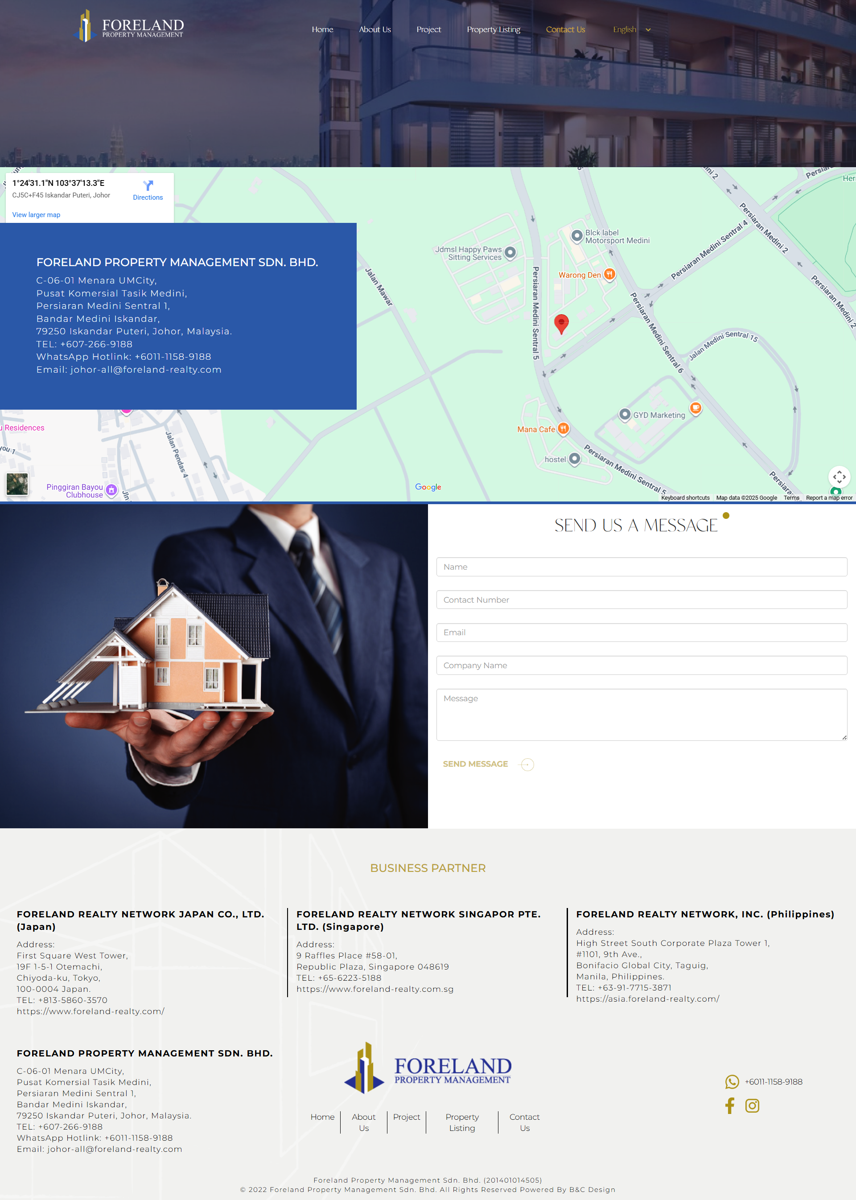Select the GYD Marketing map marker
The width and height of the screenshot is (856, 1200).
tap(625, 414)
